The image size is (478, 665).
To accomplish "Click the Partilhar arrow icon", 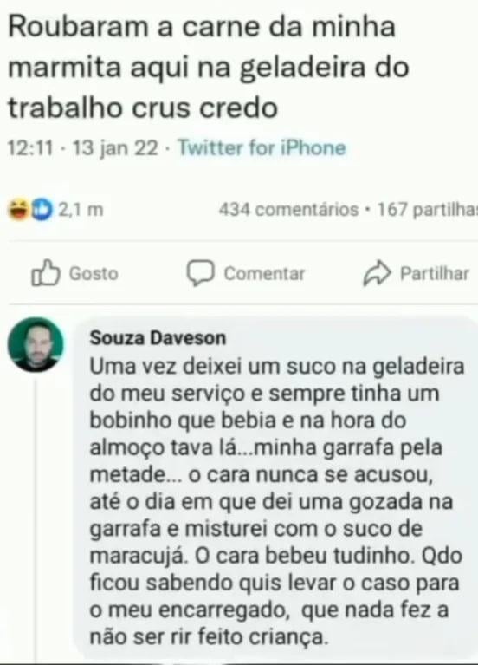I will point(377,273).
